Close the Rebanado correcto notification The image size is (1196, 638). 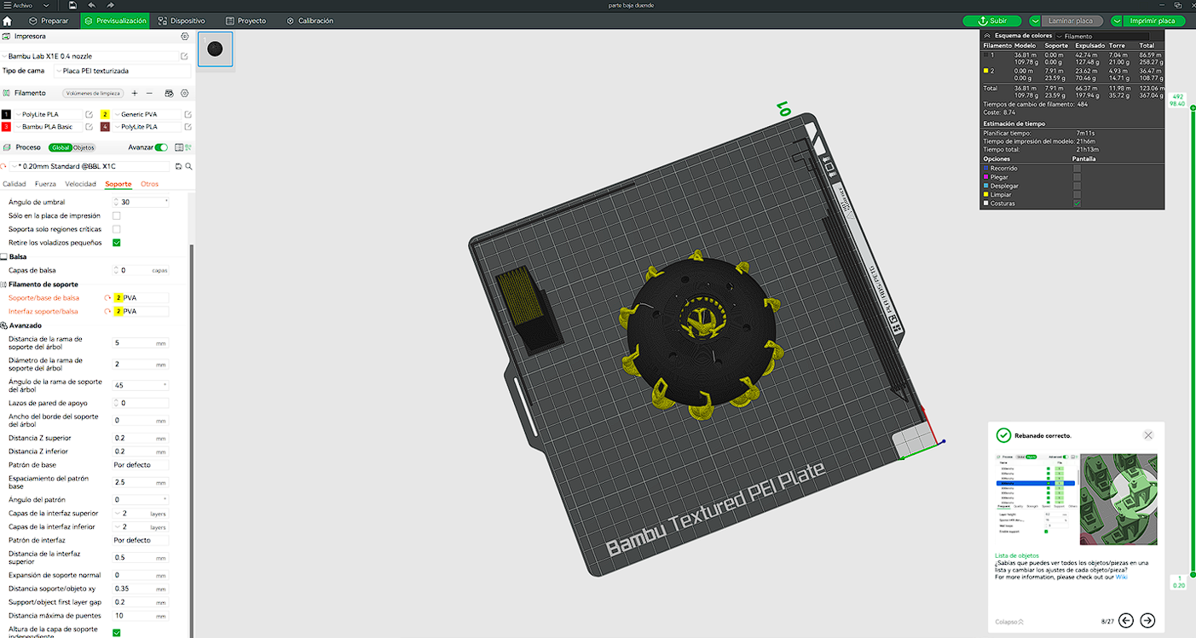(x=1148, y=435)
